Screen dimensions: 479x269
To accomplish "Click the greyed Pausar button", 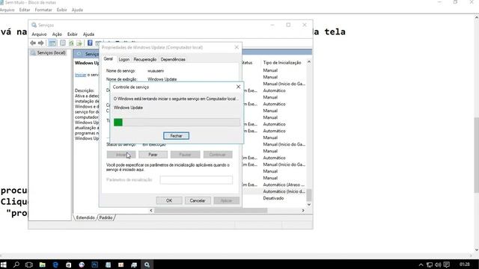I will coord(185,155).
